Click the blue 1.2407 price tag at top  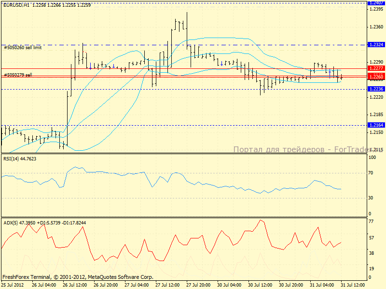375,2
